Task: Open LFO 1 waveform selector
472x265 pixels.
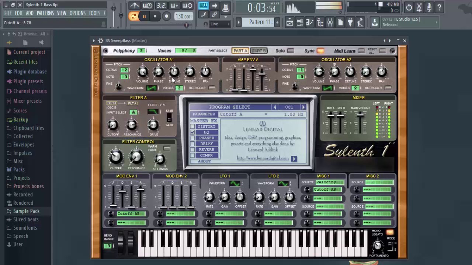Action: point(235,183)
